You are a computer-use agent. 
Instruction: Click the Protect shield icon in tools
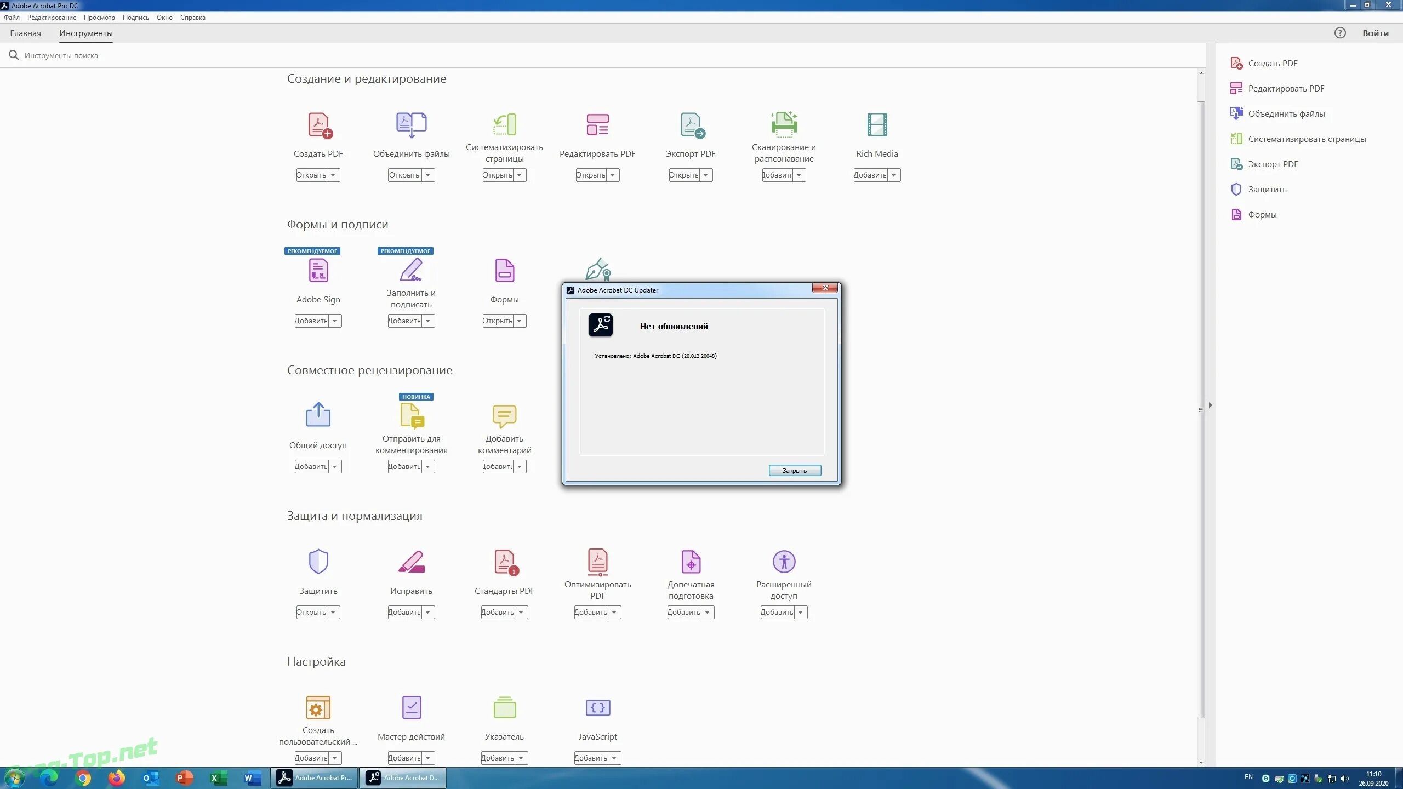pyautogui.click(x=318, y=562)
